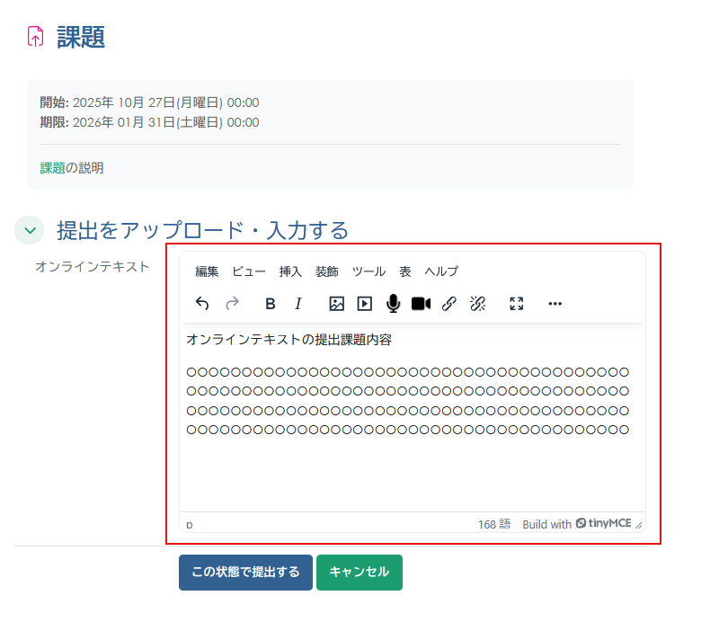Click the キャンセル button

[359, 572]
